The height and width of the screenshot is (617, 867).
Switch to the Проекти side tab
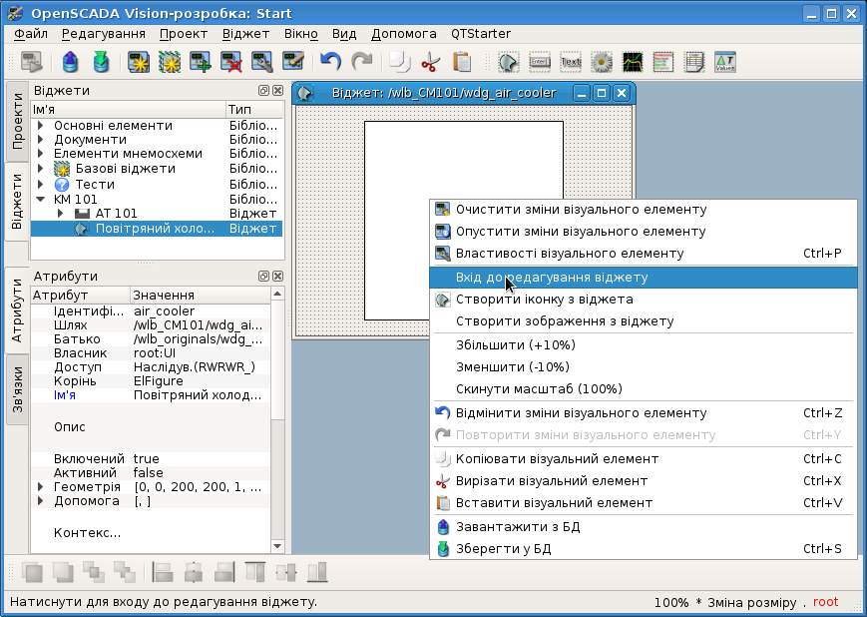point(17,121)
